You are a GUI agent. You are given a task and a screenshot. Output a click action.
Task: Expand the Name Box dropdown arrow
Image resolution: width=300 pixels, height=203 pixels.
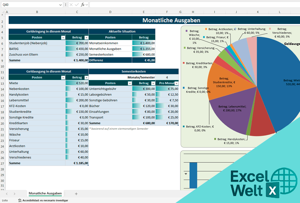(61, 5)
